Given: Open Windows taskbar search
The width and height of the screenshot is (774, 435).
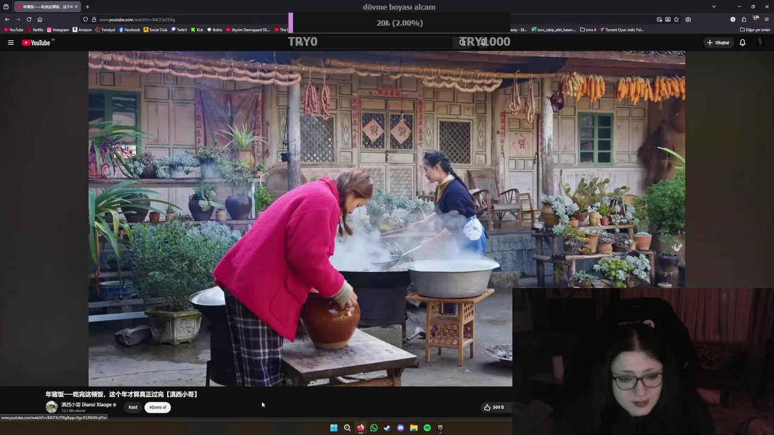Looking at the screenshot, I should point(347,428).
